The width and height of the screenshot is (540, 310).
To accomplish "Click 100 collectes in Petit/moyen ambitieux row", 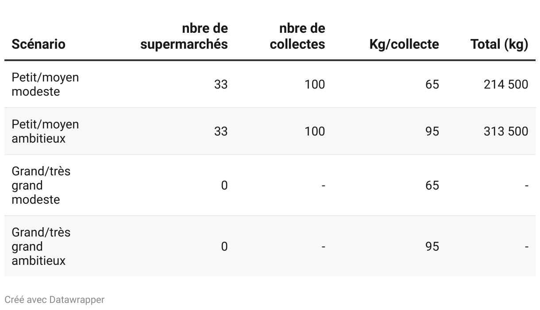I will click(315, 131).
